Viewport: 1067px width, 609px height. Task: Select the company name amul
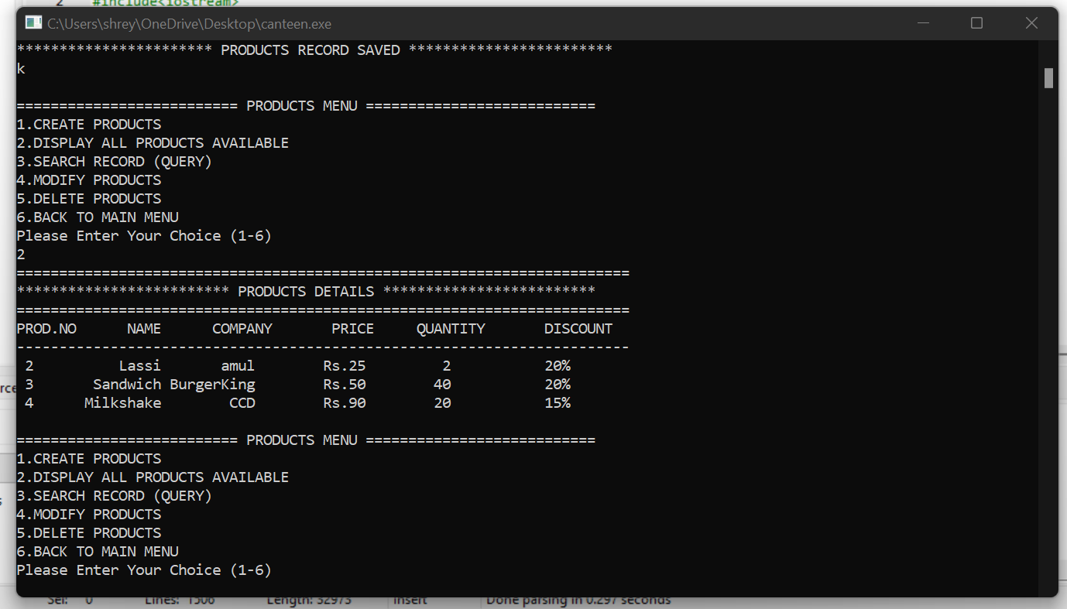coord(238,366)
